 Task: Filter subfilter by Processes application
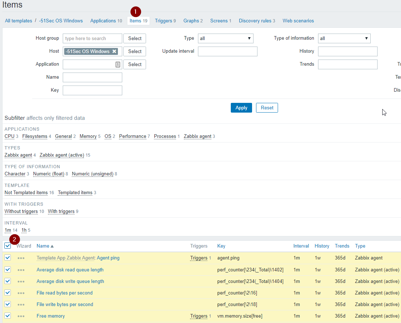pos(165,136)
